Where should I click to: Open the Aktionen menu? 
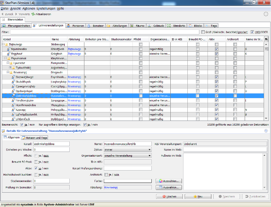pos(29,9)
